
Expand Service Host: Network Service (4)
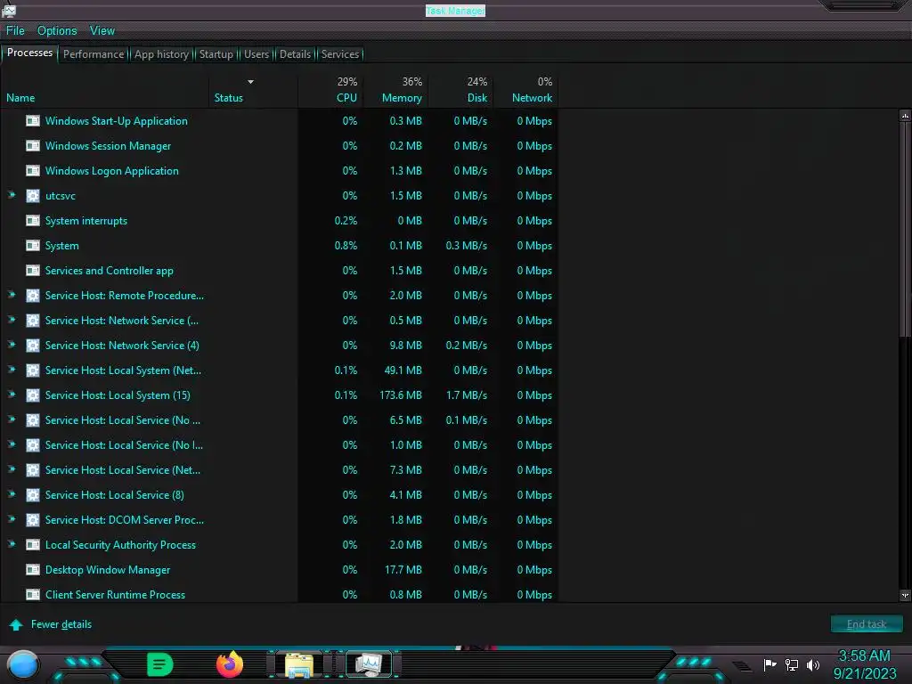tap(11, 345)
